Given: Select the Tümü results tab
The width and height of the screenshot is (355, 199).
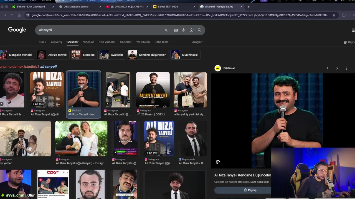Looking at the screenshot, I should pos(42,42).
